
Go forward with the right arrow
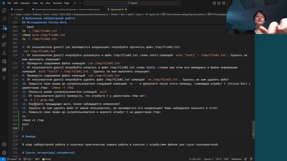pos(80,3)
